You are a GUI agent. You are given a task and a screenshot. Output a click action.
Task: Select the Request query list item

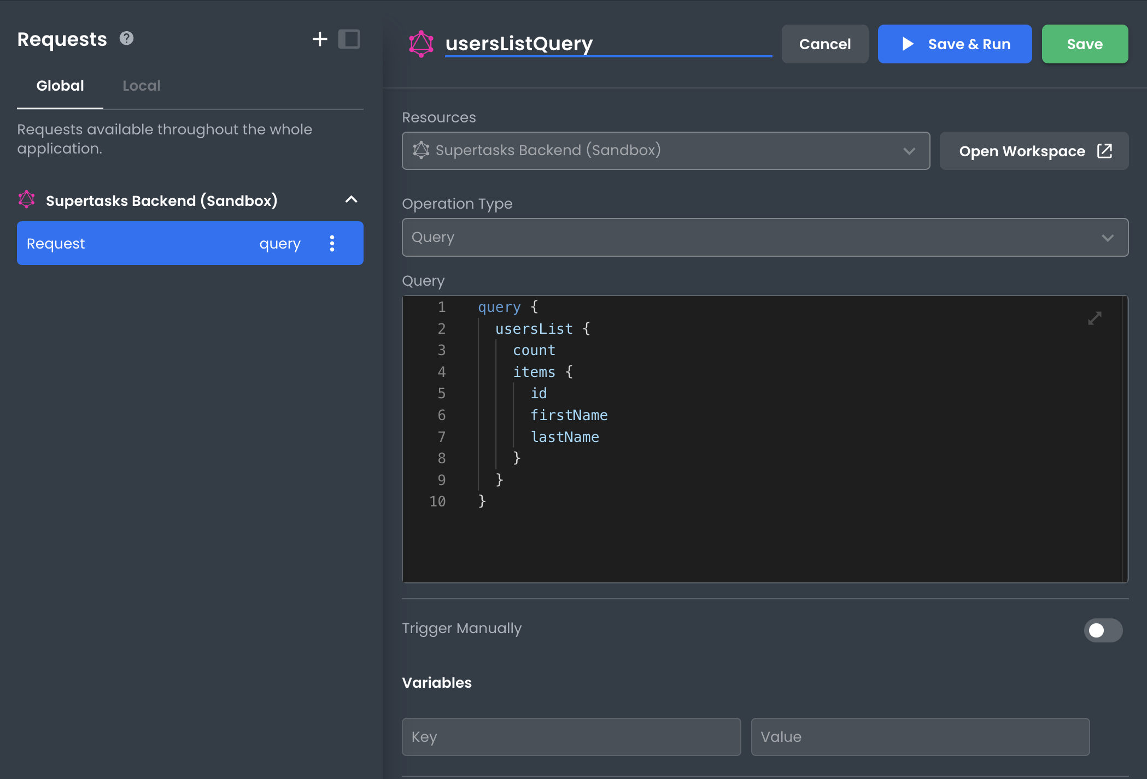click(164, 243)
